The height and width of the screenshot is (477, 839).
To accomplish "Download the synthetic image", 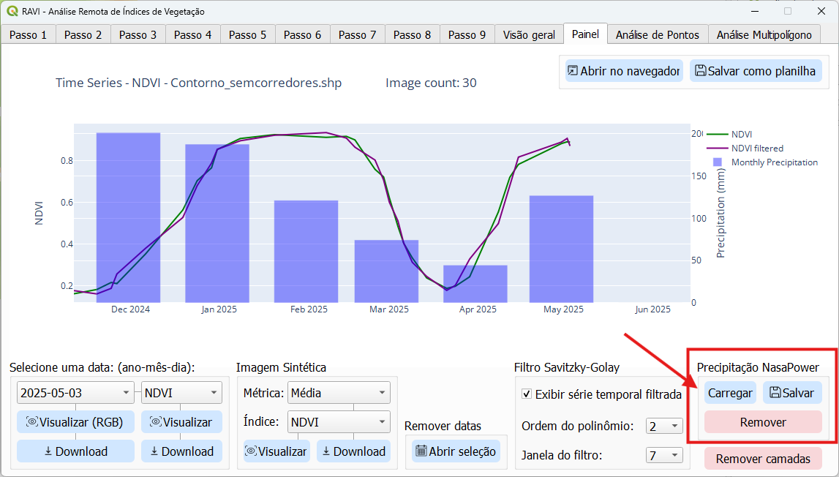I will click(x=353, y=451).
